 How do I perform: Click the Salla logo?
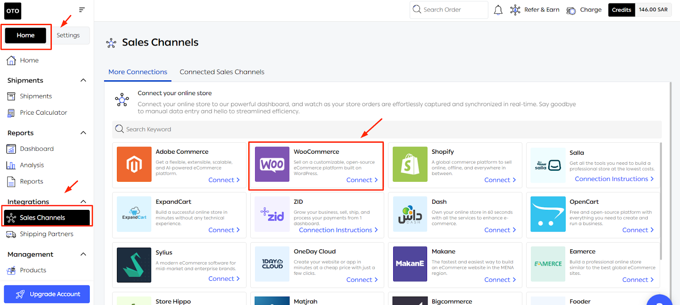(x=548, y=165)
